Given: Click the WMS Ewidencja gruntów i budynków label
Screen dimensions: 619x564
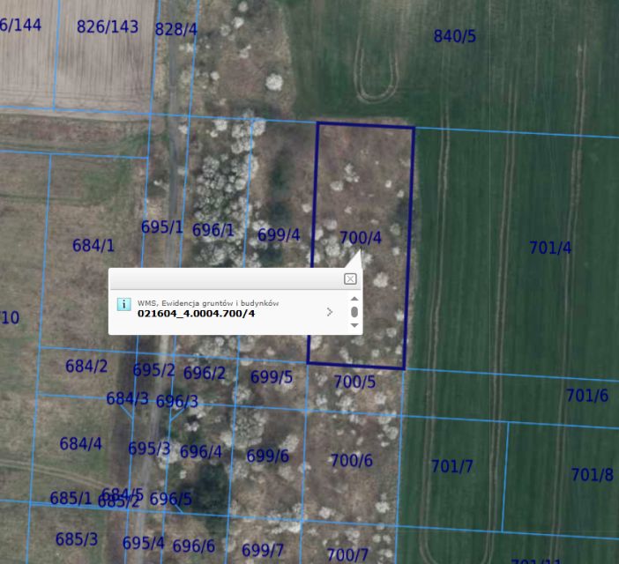Looking at the screenshot, I should pos(208,302).
